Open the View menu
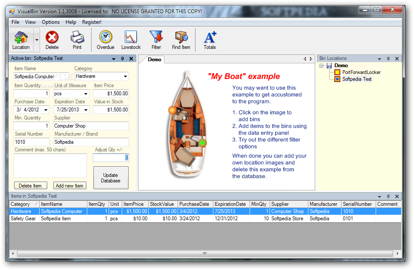The width and height of the screenshot is (414, 270). click(x=30, y=22)
